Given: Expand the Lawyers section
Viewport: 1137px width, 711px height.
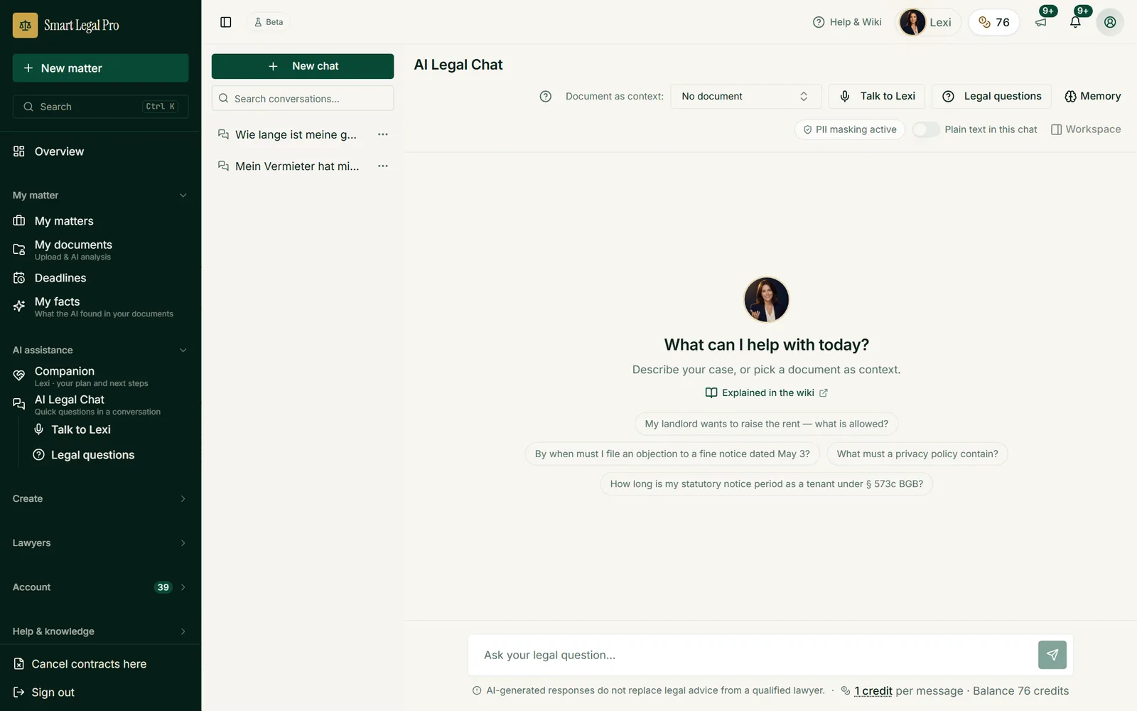Looking at the screenshot, I should [x=100, y=542].
